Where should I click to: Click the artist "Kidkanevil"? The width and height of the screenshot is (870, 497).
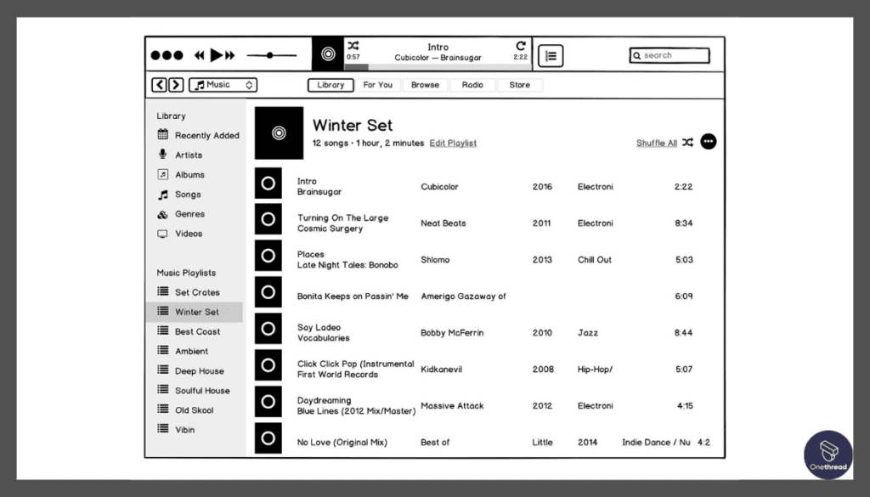(x=441, y=370)
